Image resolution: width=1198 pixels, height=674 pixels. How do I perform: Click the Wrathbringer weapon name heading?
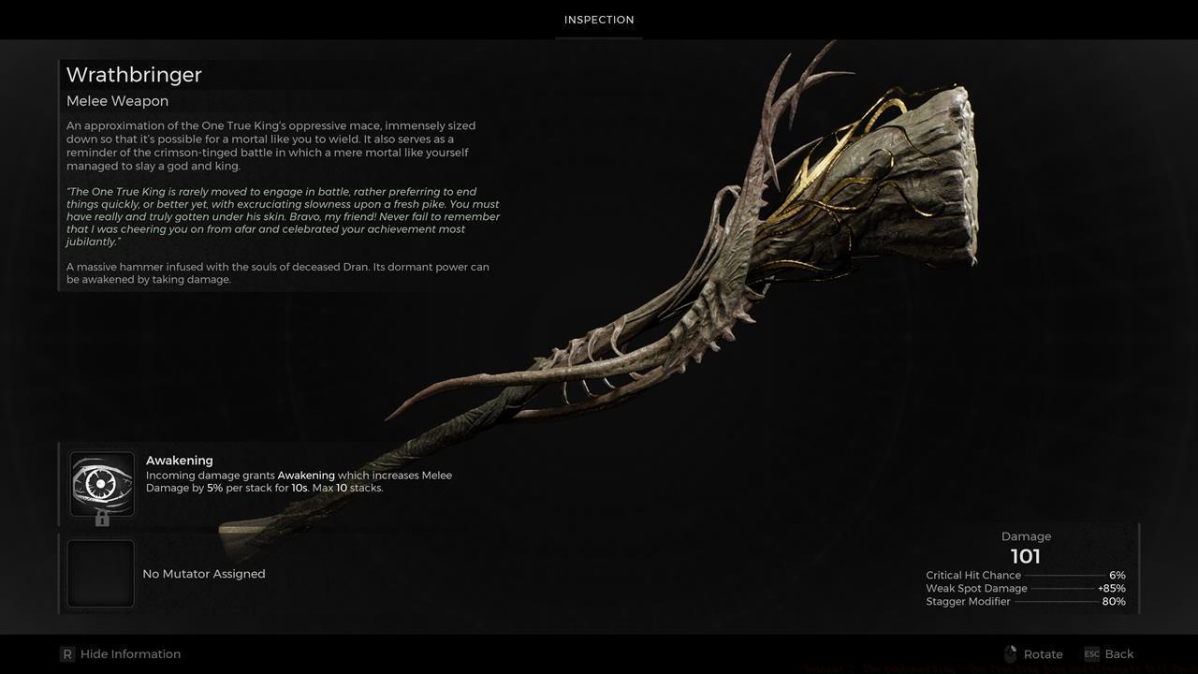click(x=134, y=75)
